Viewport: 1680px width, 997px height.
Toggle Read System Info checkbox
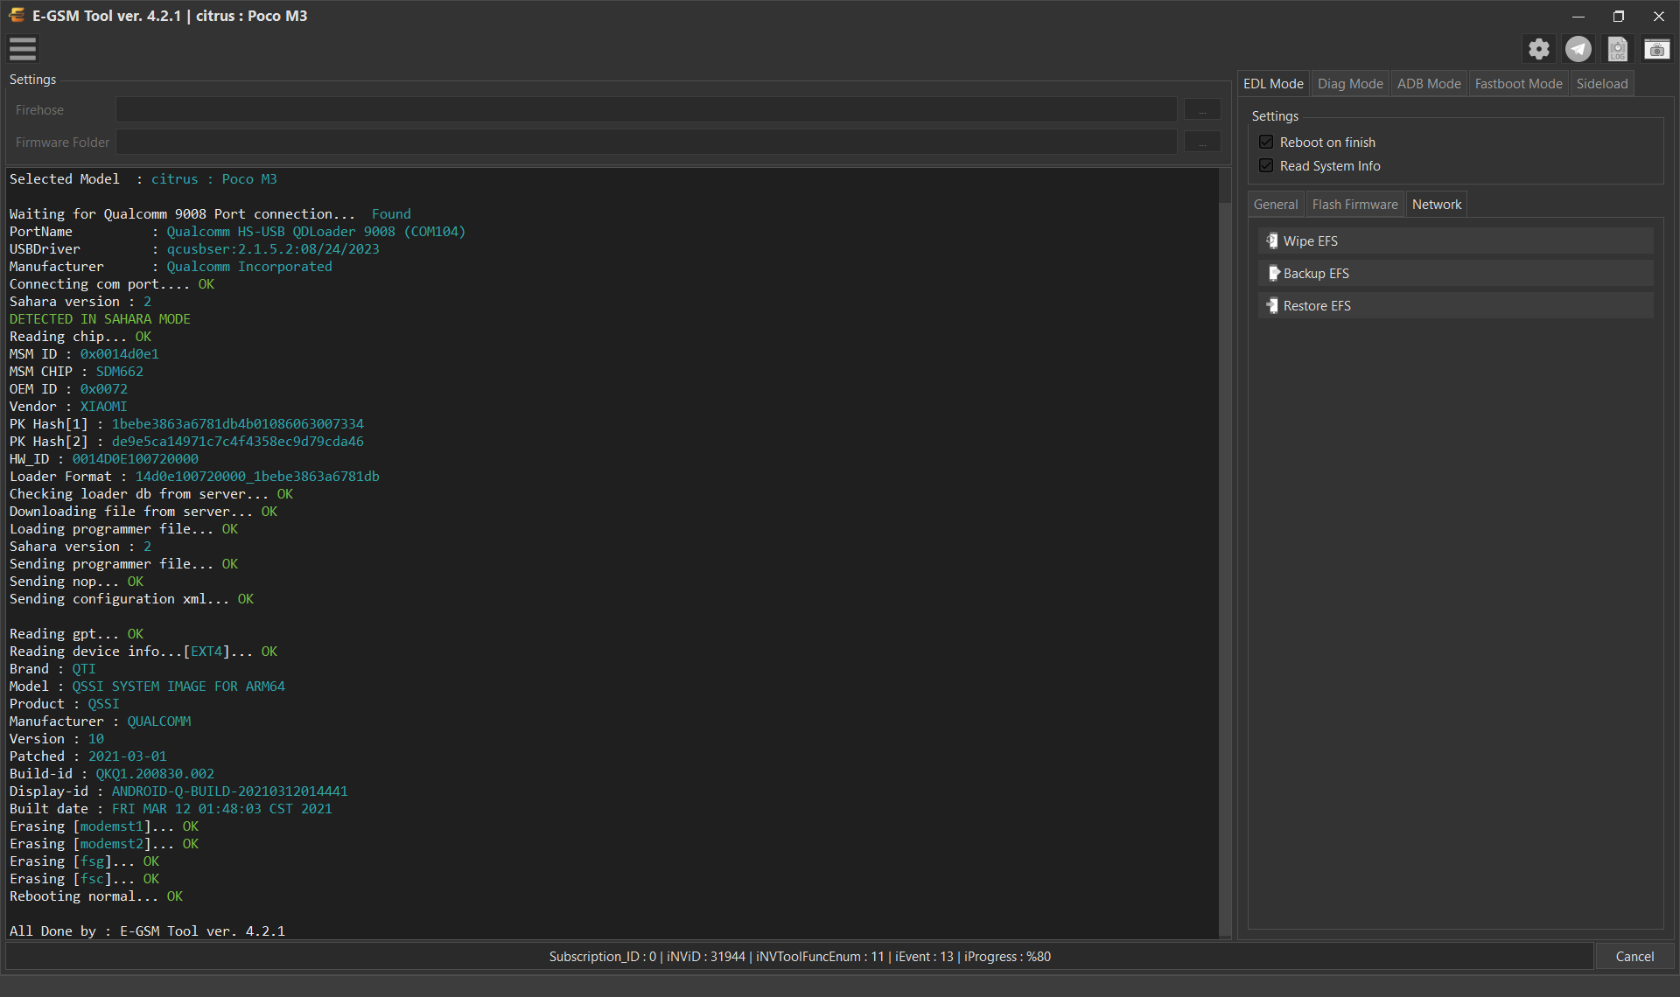(x=1266, y=165)
